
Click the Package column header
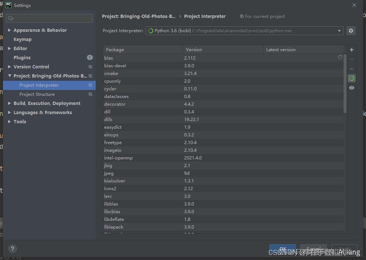click(x=143, y=50)
